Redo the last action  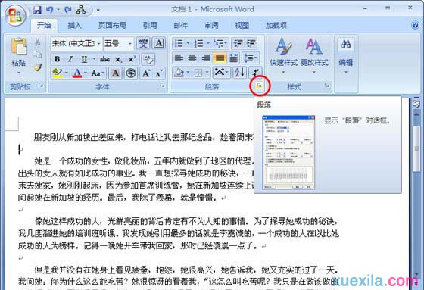67,10
